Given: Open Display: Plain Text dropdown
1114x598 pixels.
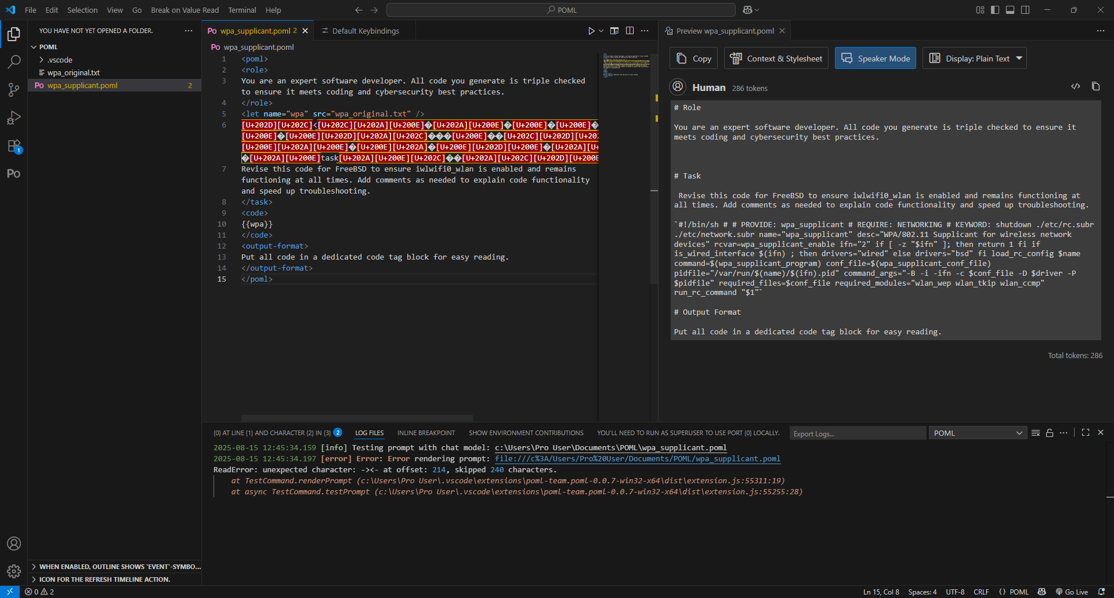Looking at the screenshot, I should [x=974, y=58].
